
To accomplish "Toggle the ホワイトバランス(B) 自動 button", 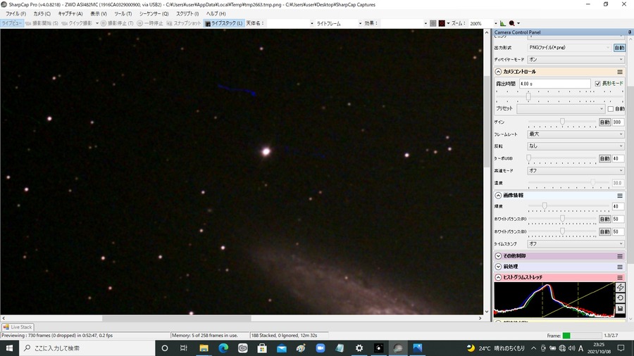I will point(604,231).
